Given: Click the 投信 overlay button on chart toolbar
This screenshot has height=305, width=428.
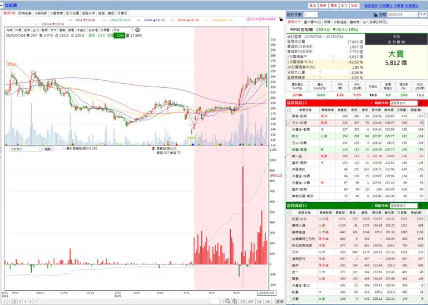Looking at the screenshot, I should pos(27,30).
